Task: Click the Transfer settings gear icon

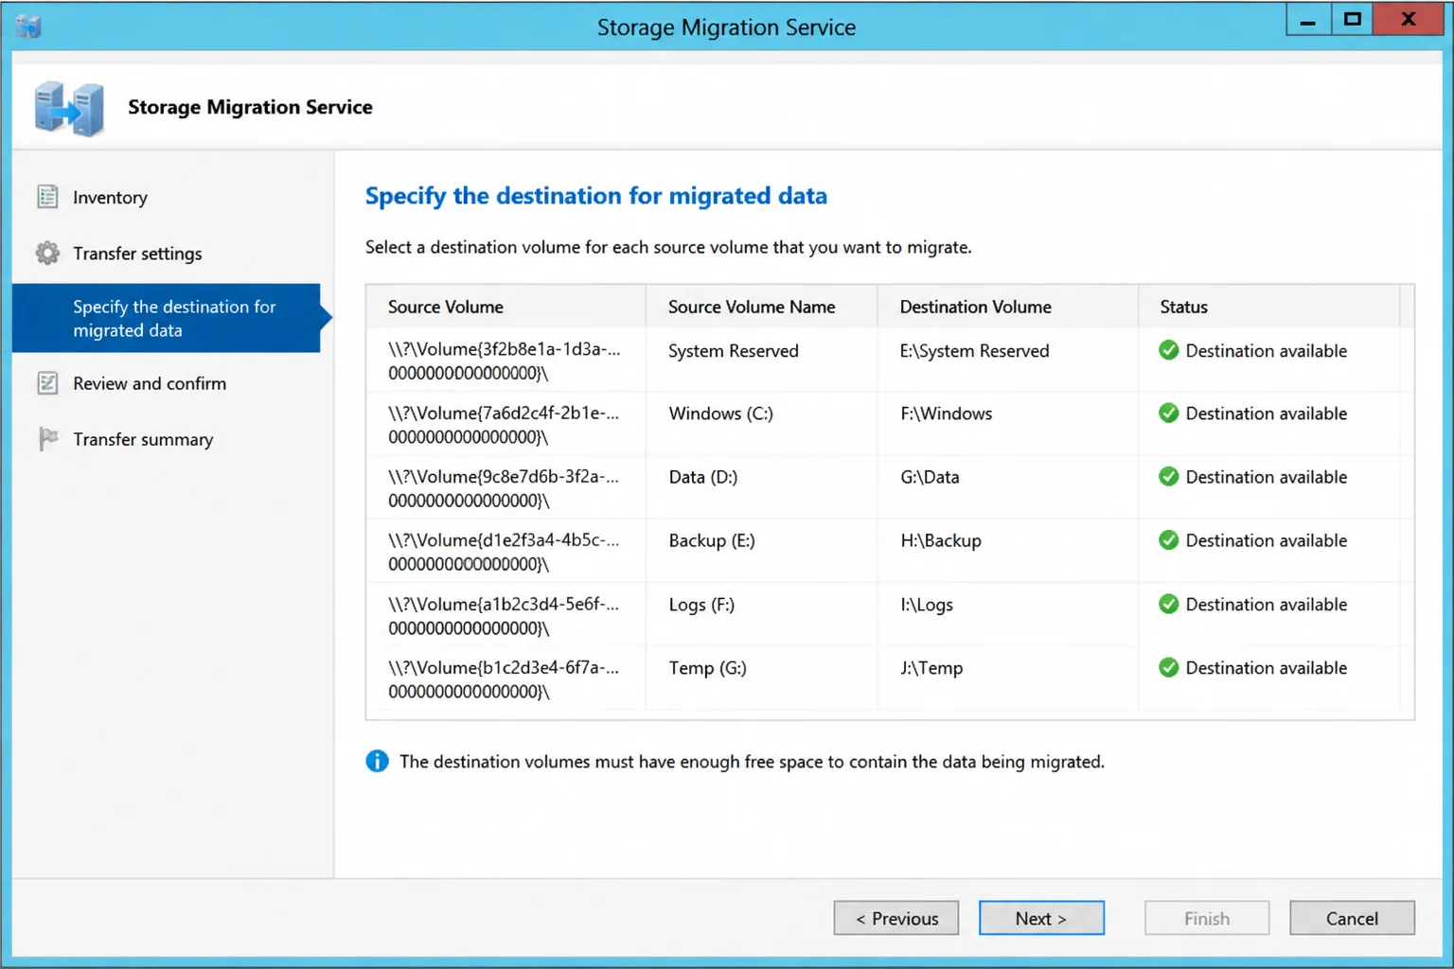Action: [x=47, y=253]
